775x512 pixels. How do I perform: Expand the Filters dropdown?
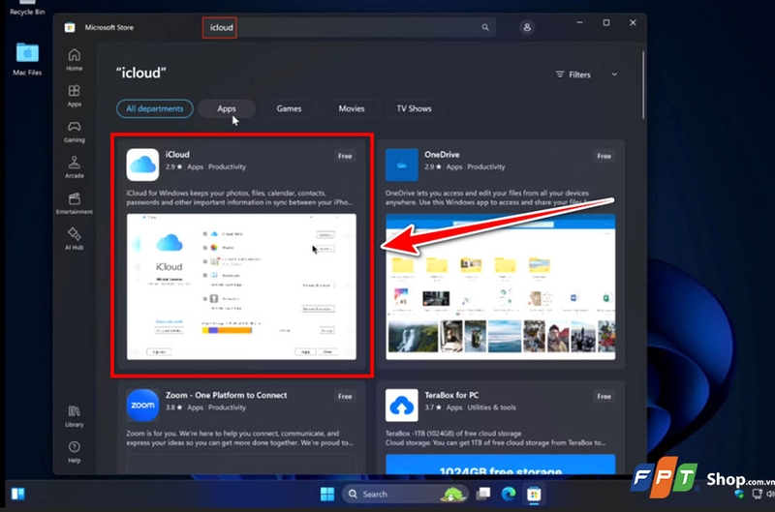coord(573,75)
